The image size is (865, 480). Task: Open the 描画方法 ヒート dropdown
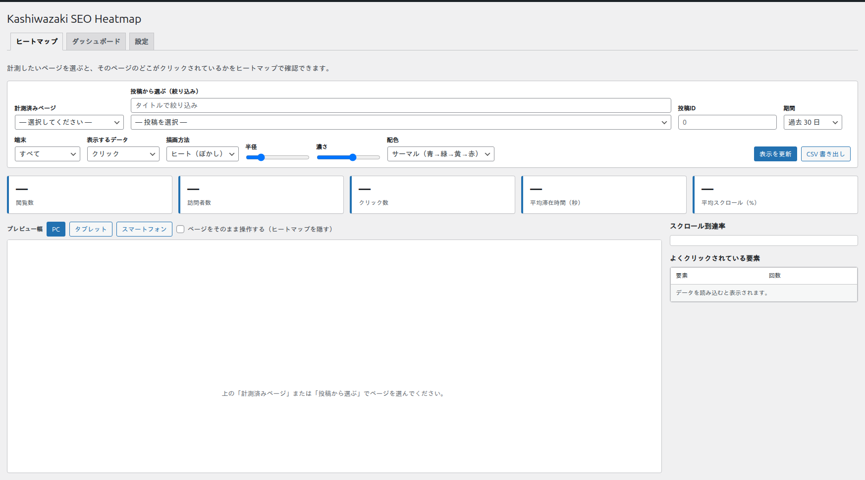pos(203,154)
